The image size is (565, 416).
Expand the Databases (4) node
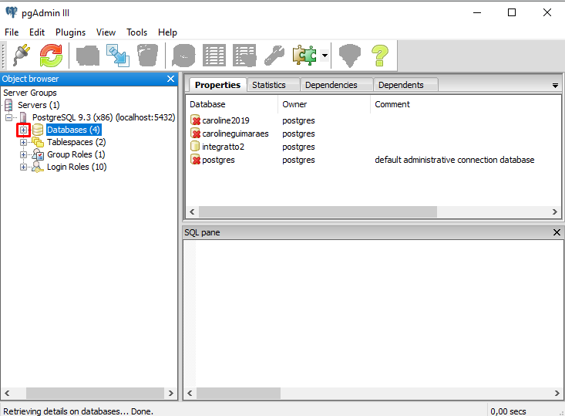(x=23, y=130)
